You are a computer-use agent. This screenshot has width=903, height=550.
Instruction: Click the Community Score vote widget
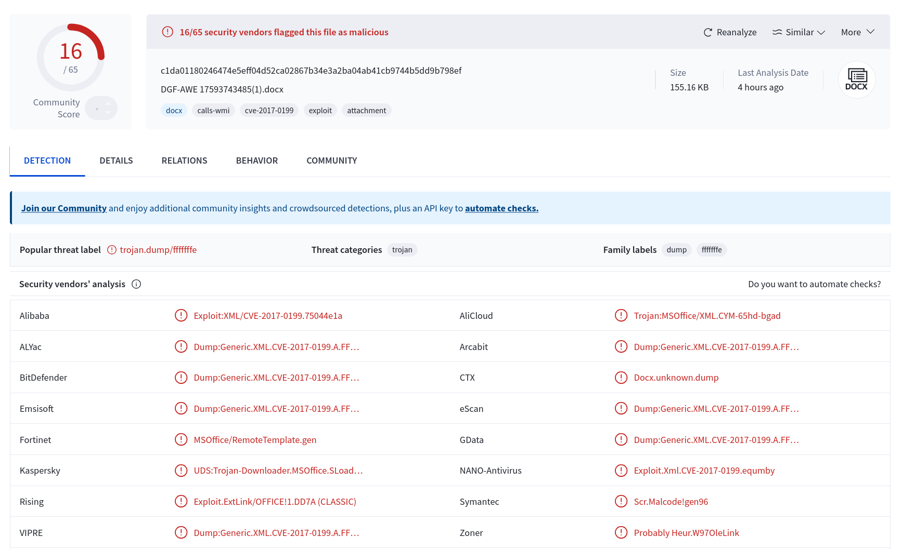(101, 108)
